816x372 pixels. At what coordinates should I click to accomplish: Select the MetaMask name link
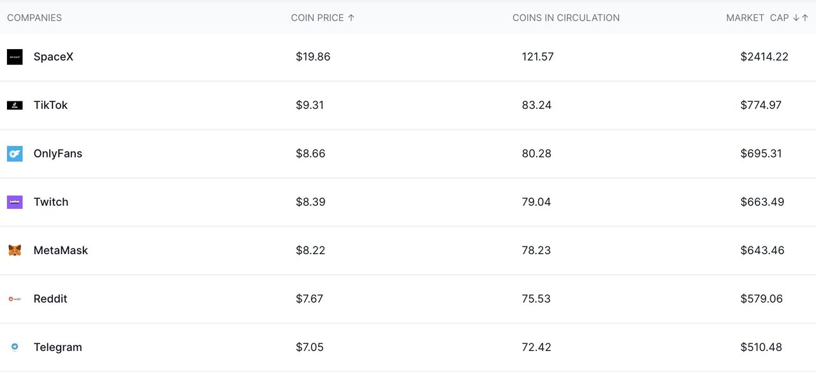point(61,250)
